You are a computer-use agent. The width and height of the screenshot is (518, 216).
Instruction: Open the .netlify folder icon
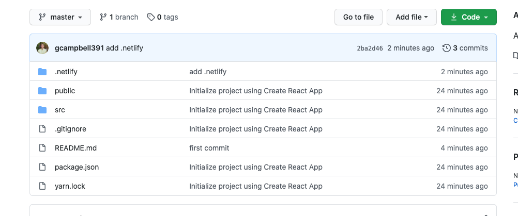point(42,72)
